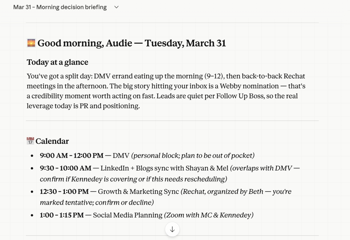Click the calendar emoji icon next to 'Calendar'
This screenshot has height=240, width=350.
click(30, 141)
